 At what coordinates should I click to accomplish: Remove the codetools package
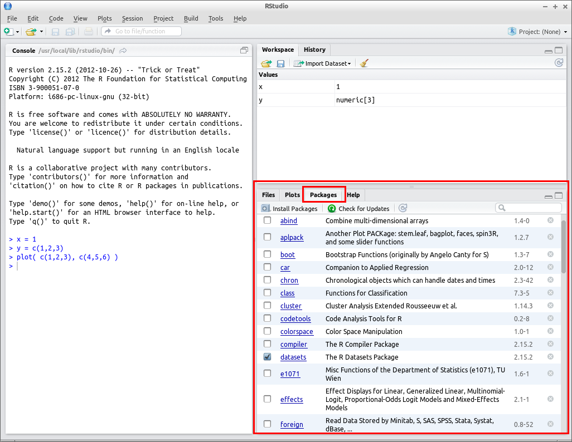click(550, 318)
